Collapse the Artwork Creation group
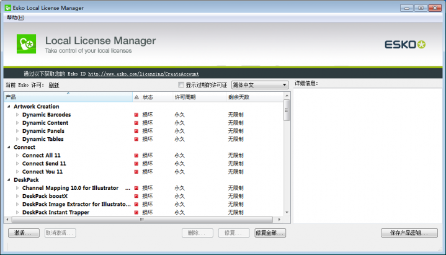446x255 pixels. pyautogui.click(x=9, y=107)
